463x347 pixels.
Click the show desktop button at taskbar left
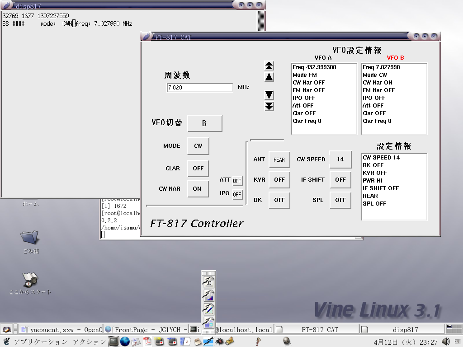pyautogui.click(x=6, y=329)
